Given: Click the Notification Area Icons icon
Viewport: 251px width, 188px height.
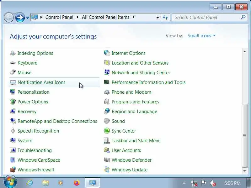Looking at the screenshot, I should 13,82.
